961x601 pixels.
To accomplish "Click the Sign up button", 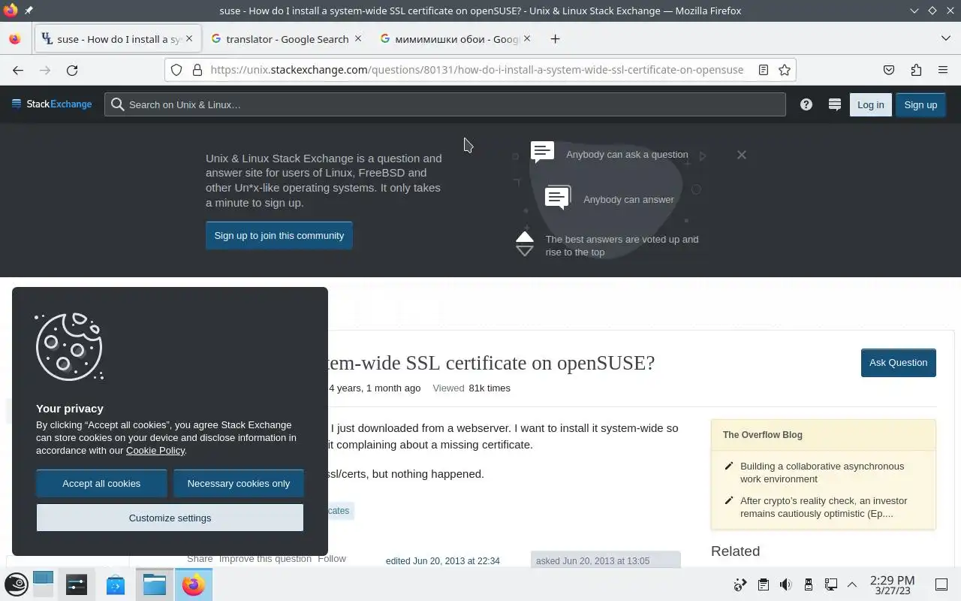I will [920, 104].
